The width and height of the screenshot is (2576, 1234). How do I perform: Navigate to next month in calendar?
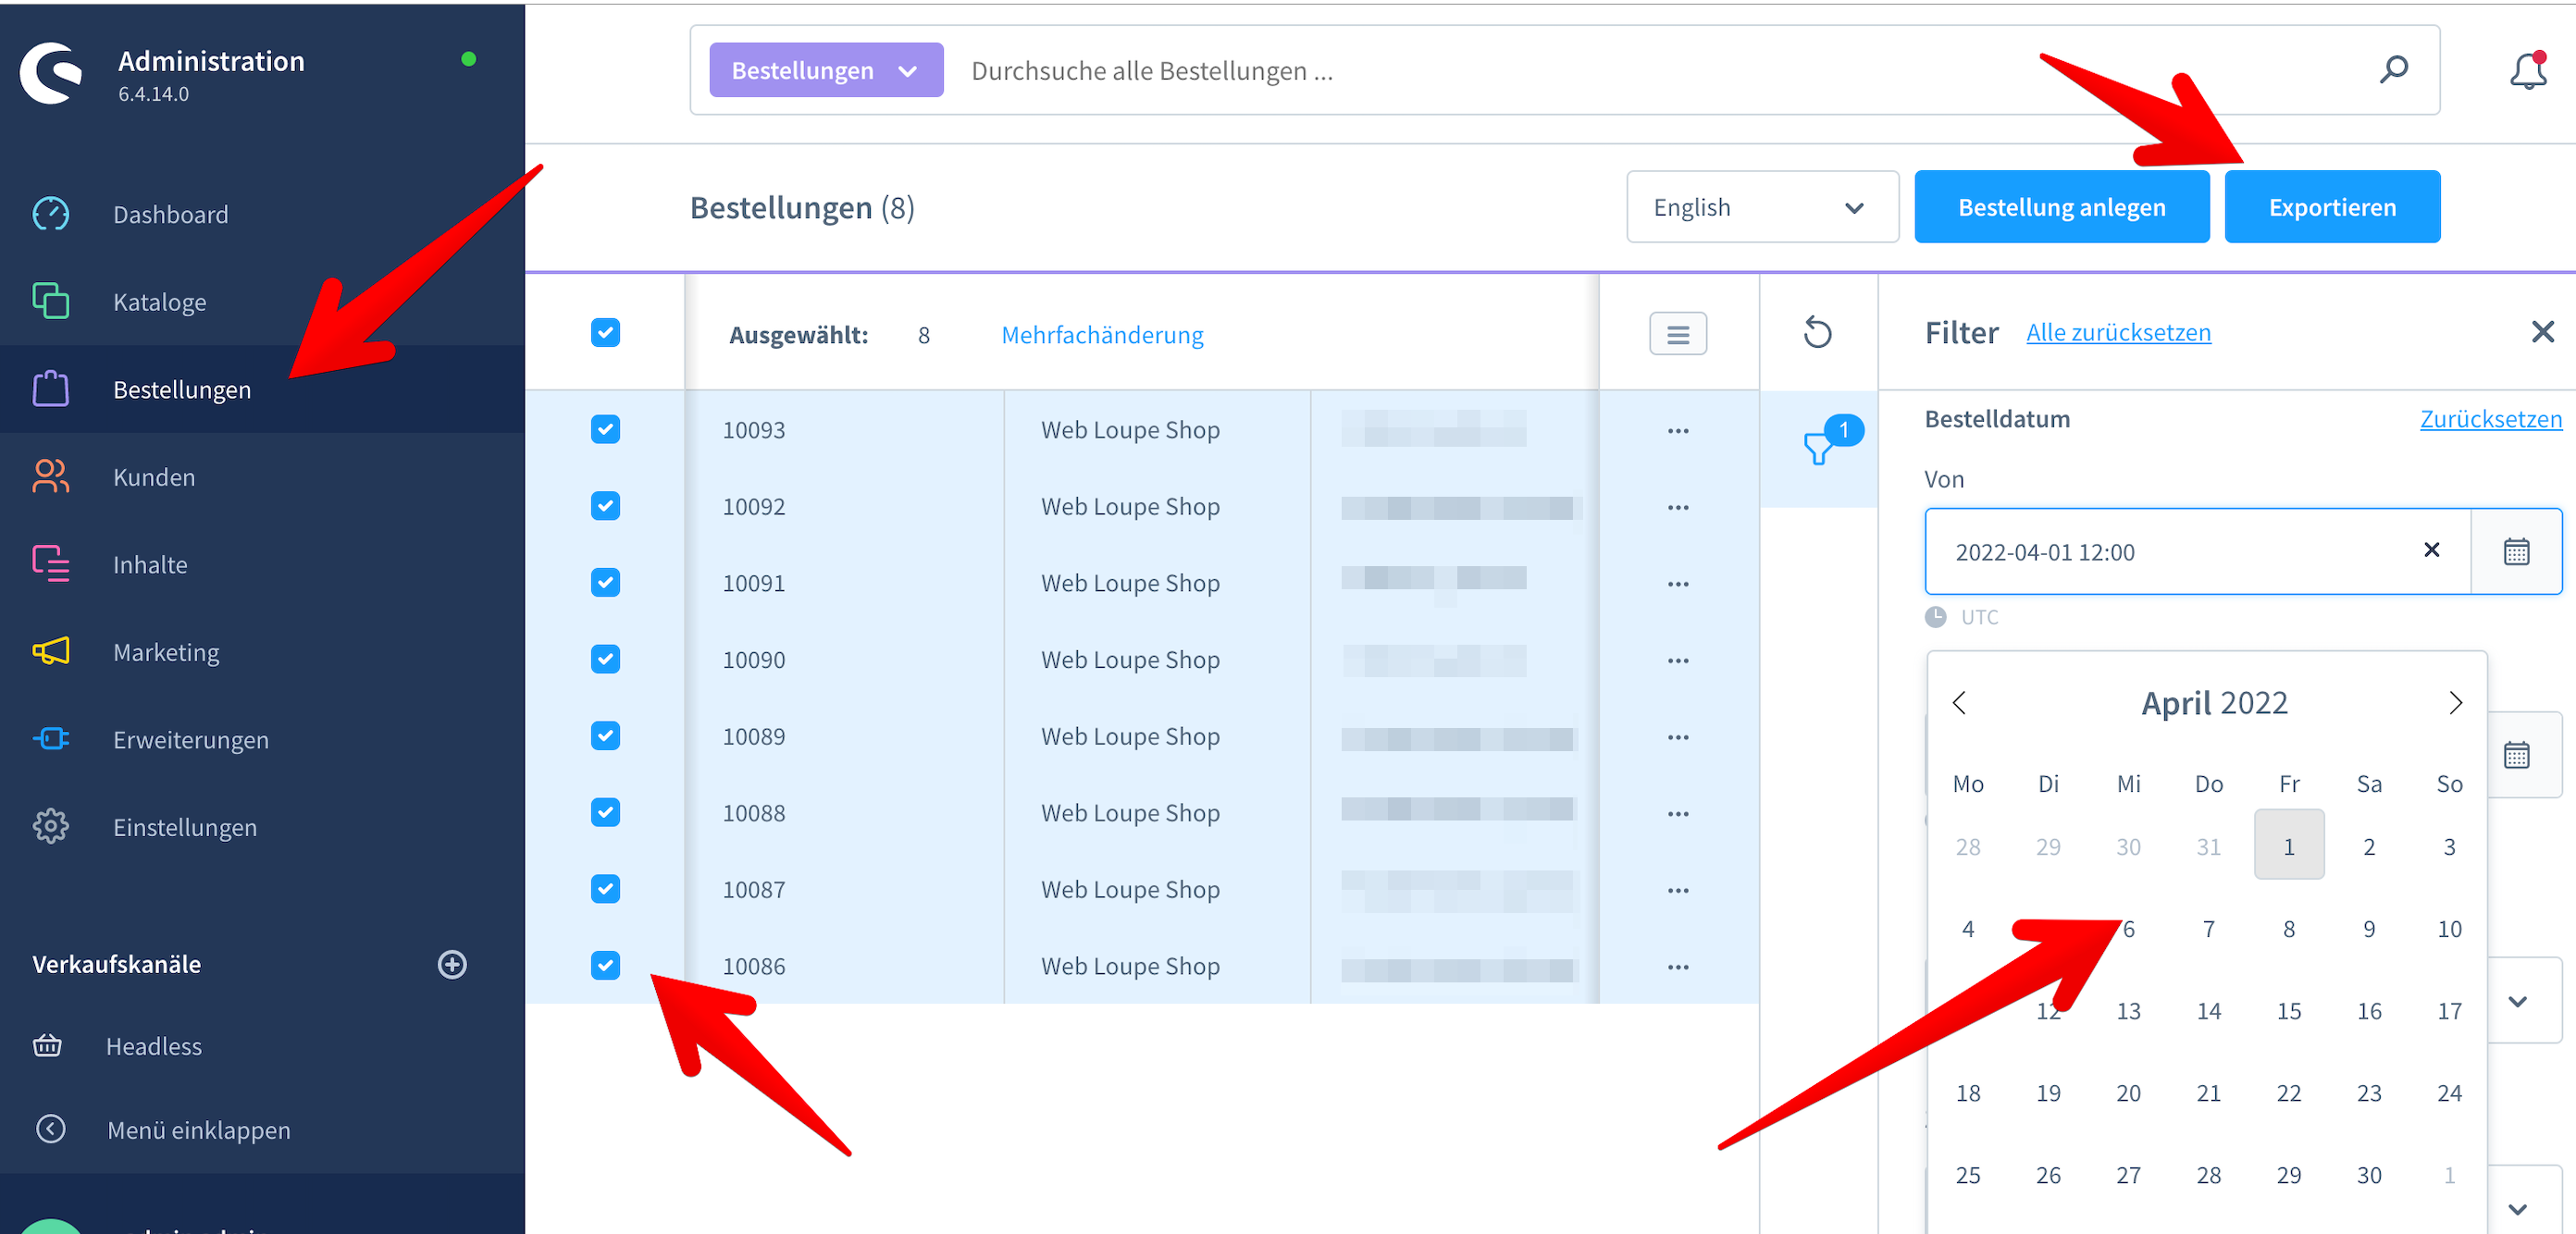(x=2456, y=703)
